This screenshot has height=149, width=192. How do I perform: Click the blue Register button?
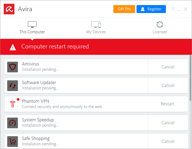click(151, 9)
